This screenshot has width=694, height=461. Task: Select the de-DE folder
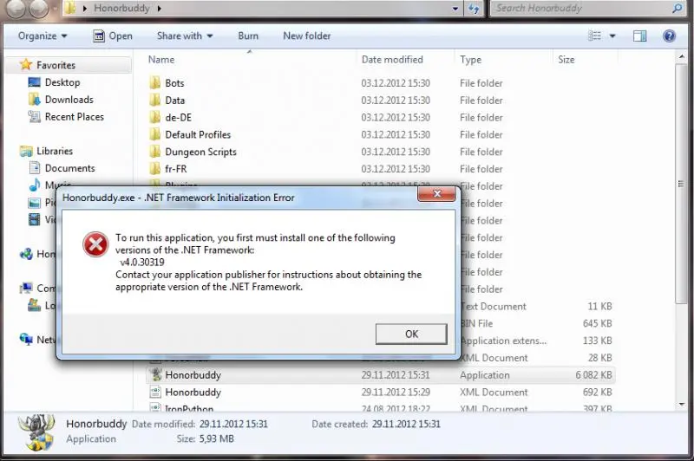coord(179,117)
